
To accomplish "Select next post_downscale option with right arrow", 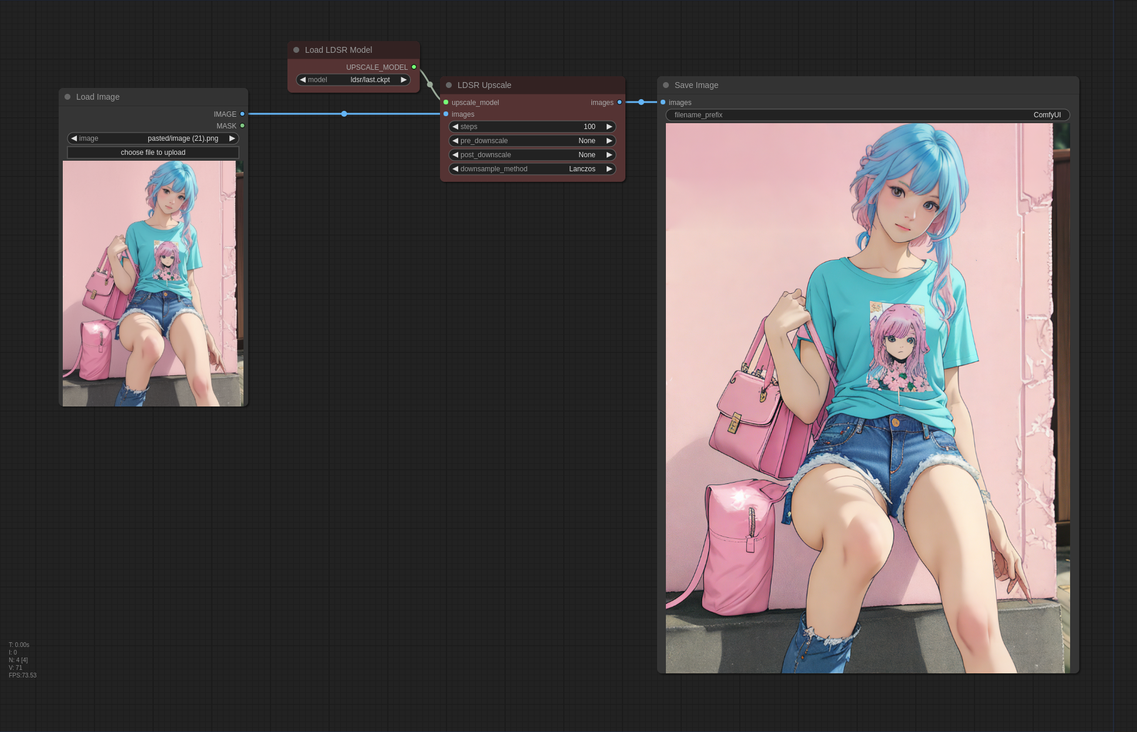I will point(609,155).
